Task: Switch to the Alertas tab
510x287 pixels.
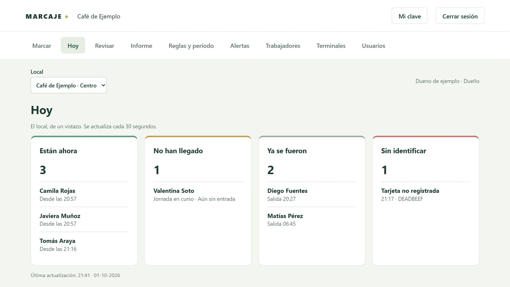Action: coord(240,46)
